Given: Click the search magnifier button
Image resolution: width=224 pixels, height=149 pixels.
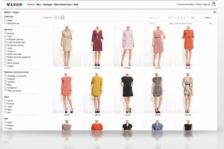Looking at the screenshot, I should pos(215,12).
